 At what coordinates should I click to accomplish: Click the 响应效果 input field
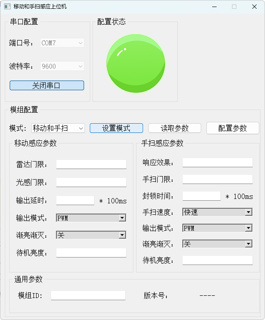click(x=217, y=162)
